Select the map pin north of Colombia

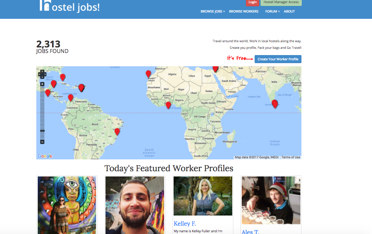pos(71,98)
